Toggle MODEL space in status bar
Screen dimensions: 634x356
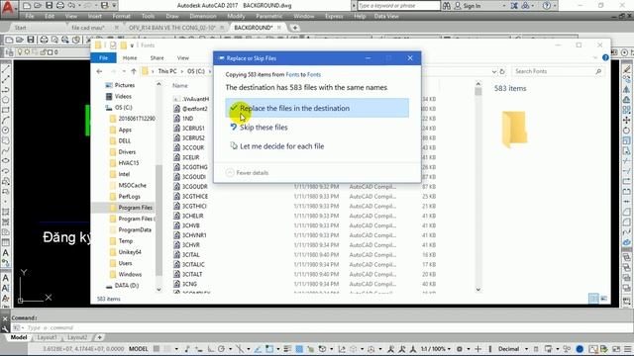(x=139, y=349)
